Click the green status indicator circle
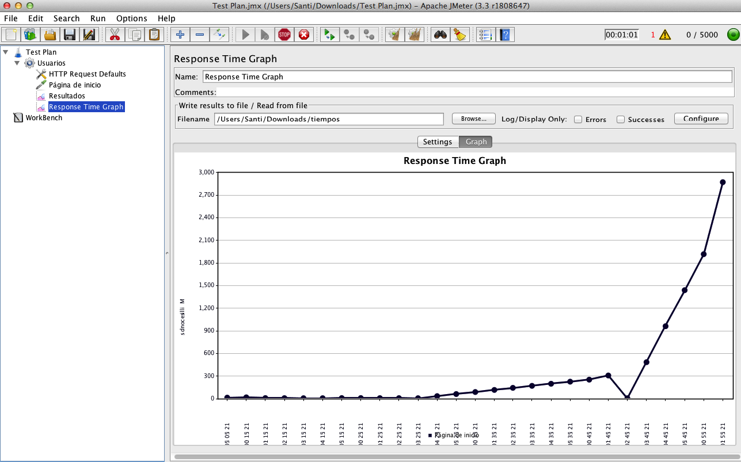 tap(733, 35)
